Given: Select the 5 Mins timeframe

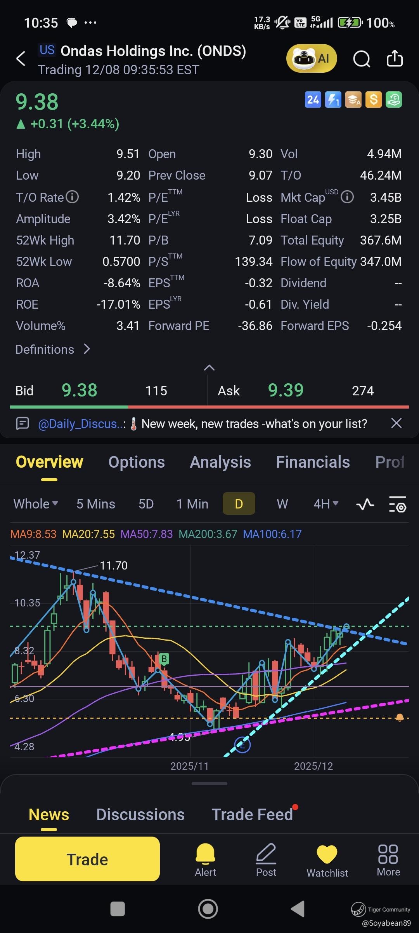Looking at the screenshot, I should [96, 504].
